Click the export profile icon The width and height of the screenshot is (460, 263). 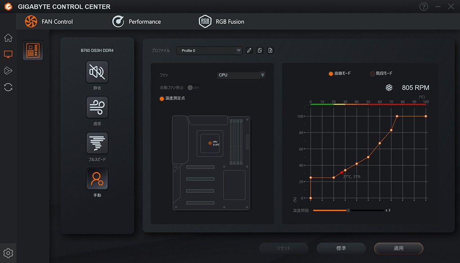pyautogui.click(x=270, y=51)
